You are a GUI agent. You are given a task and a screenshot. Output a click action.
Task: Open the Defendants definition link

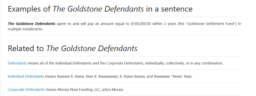tap(17, 63)
